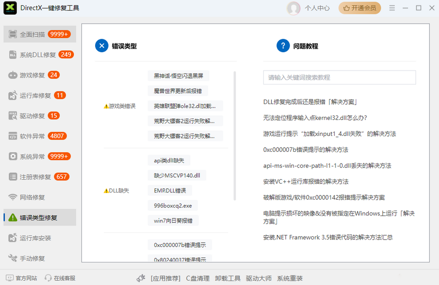Open 驱动大师 link
This screenshot has width=439, height=285.
[x=259, y=278]
